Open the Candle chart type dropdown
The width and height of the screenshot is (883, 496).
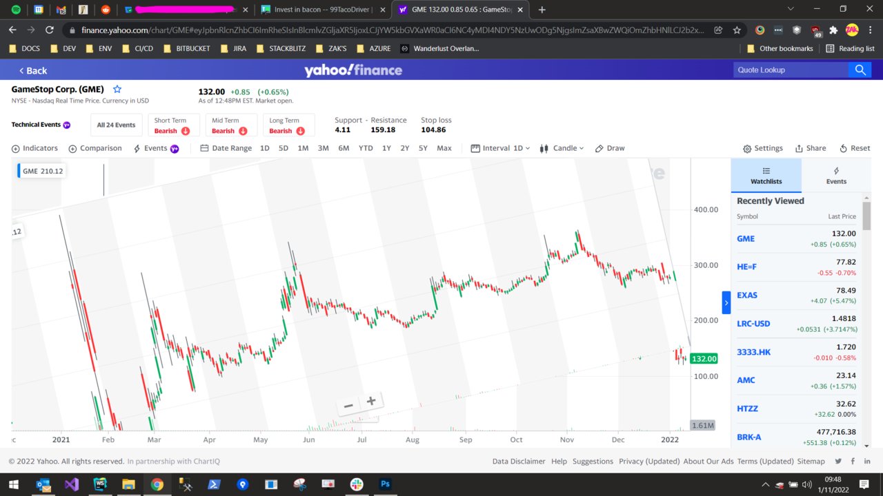click(x=562, y=148)
